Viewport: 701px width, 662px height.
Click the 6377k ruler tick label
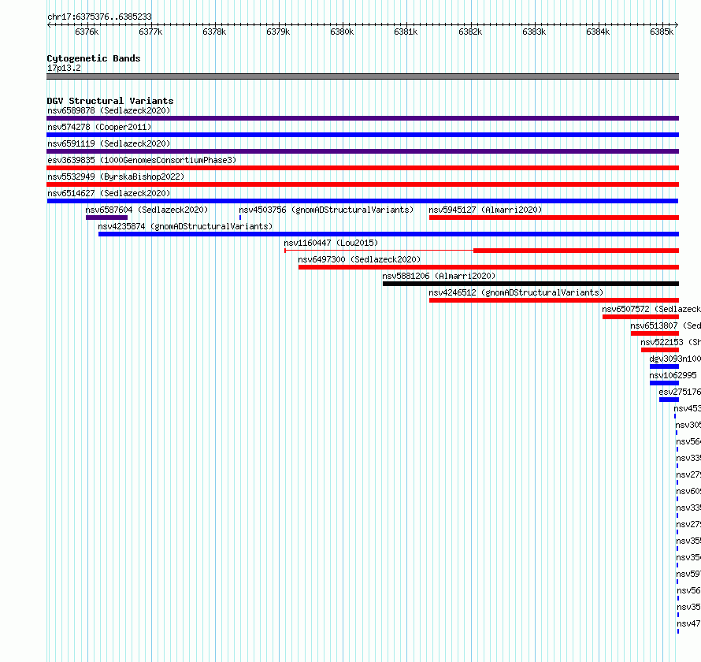[150, 32]
